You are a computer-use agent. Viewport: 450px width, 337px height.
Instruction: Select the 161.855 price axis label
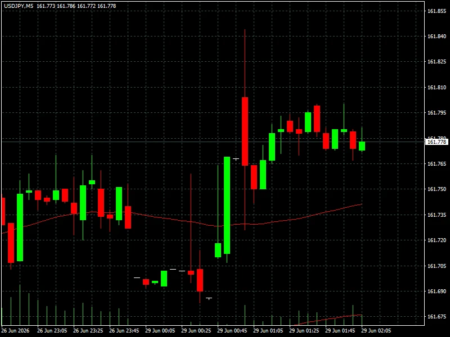click(x=437, y=11)
